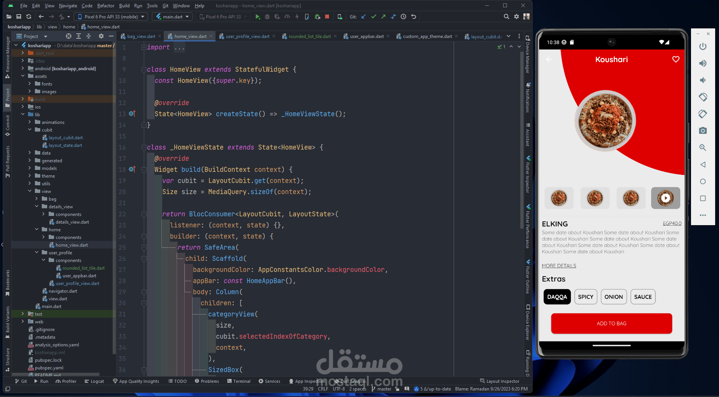Click Git commit checkmark icon
This screenshot has height=397, width=719.
(x=373, y=16)
